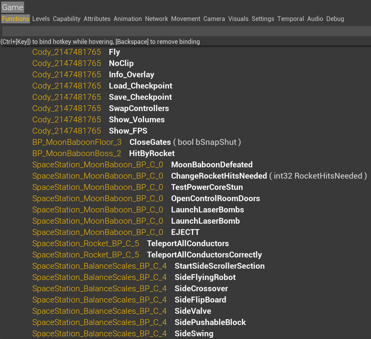Click the int32 RocketHitsNeeded parameter text

pyautogui.click(x=318, y=176)
